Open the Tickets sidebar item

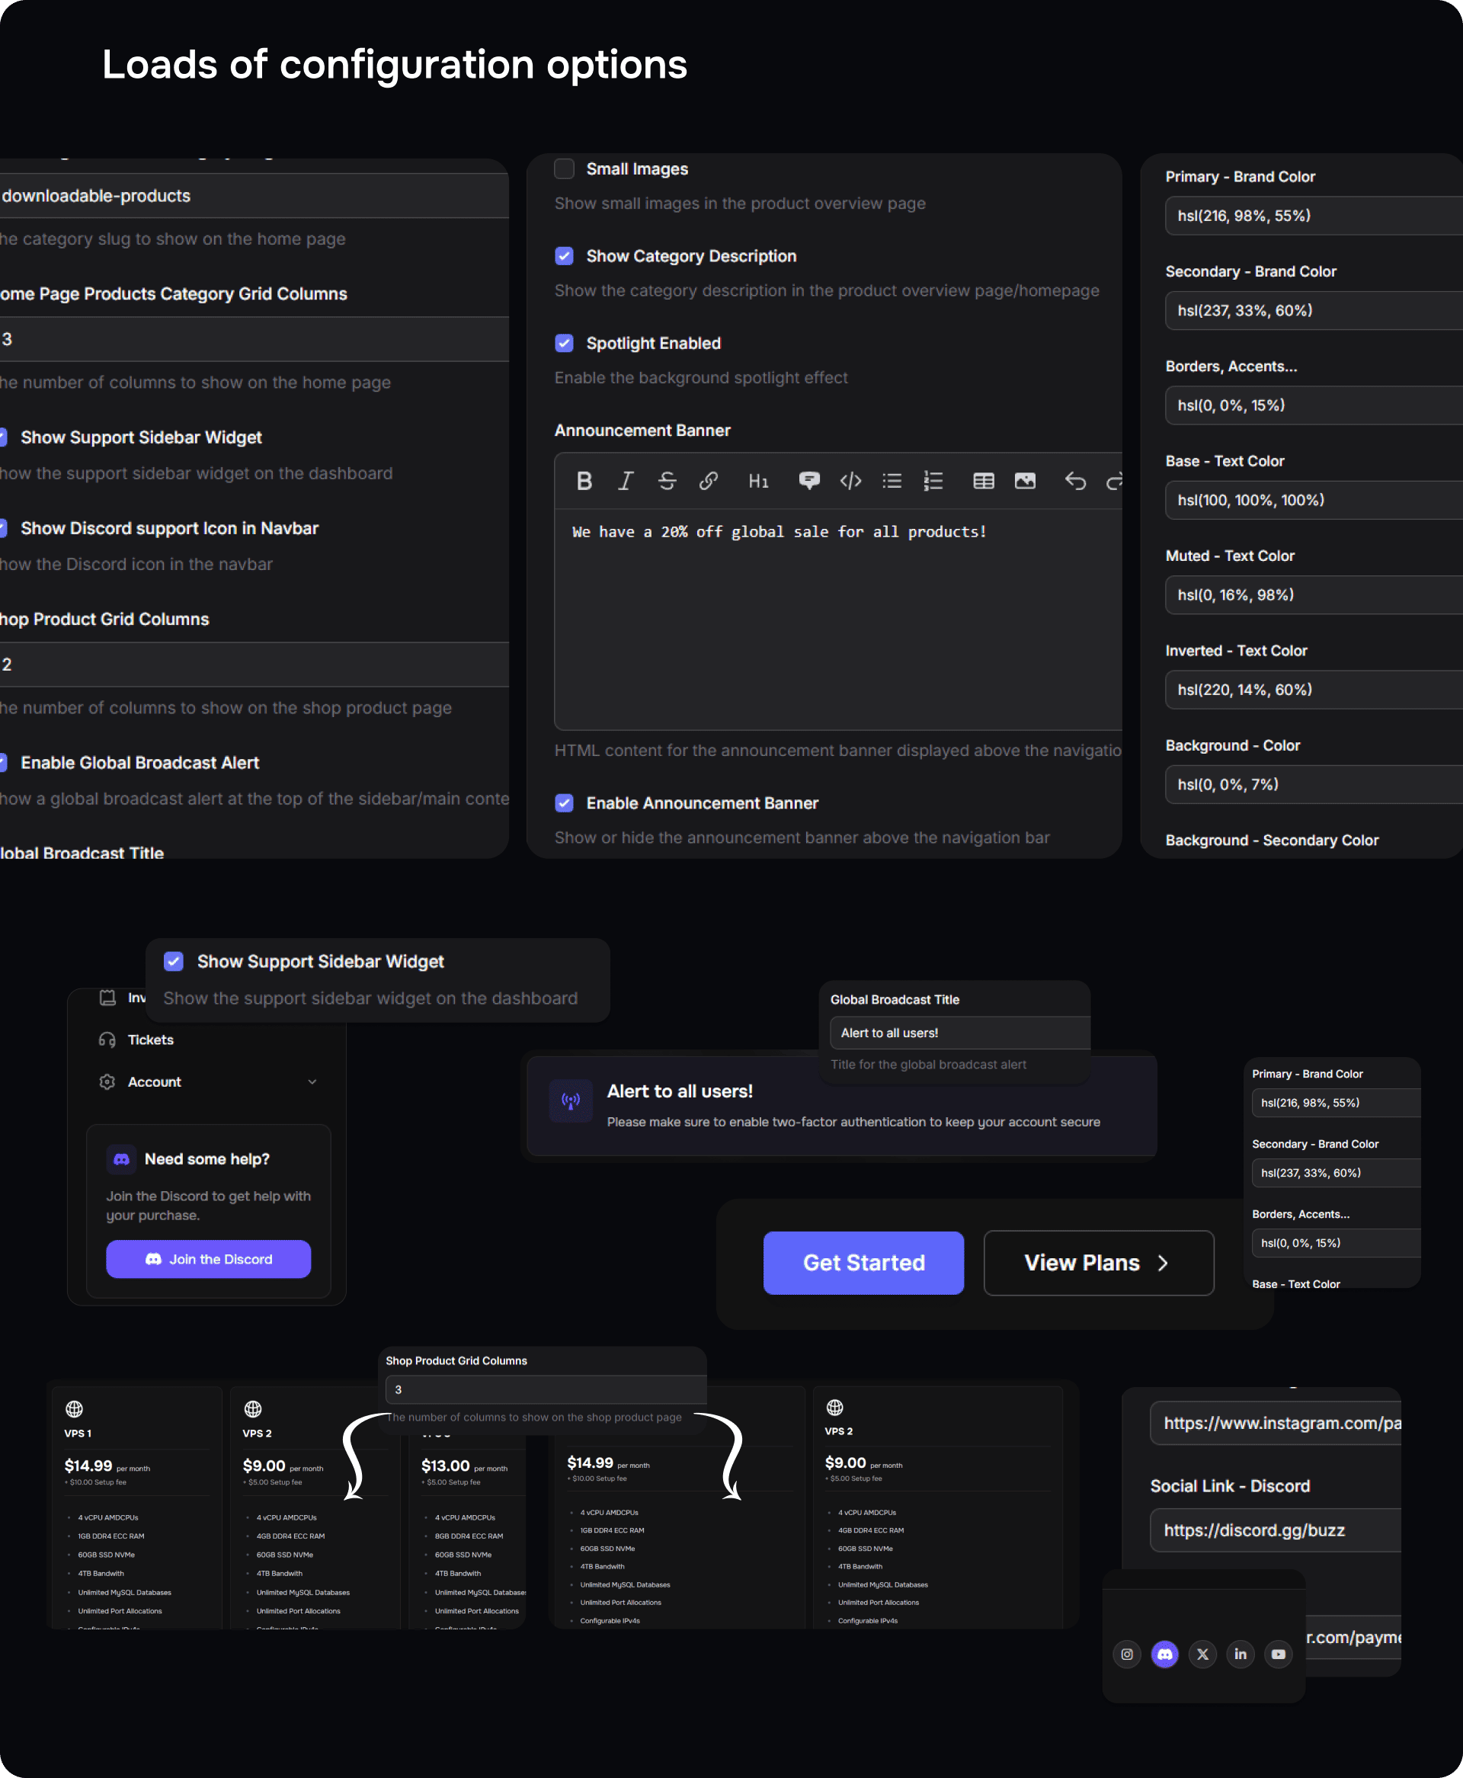pos(150,1040)
